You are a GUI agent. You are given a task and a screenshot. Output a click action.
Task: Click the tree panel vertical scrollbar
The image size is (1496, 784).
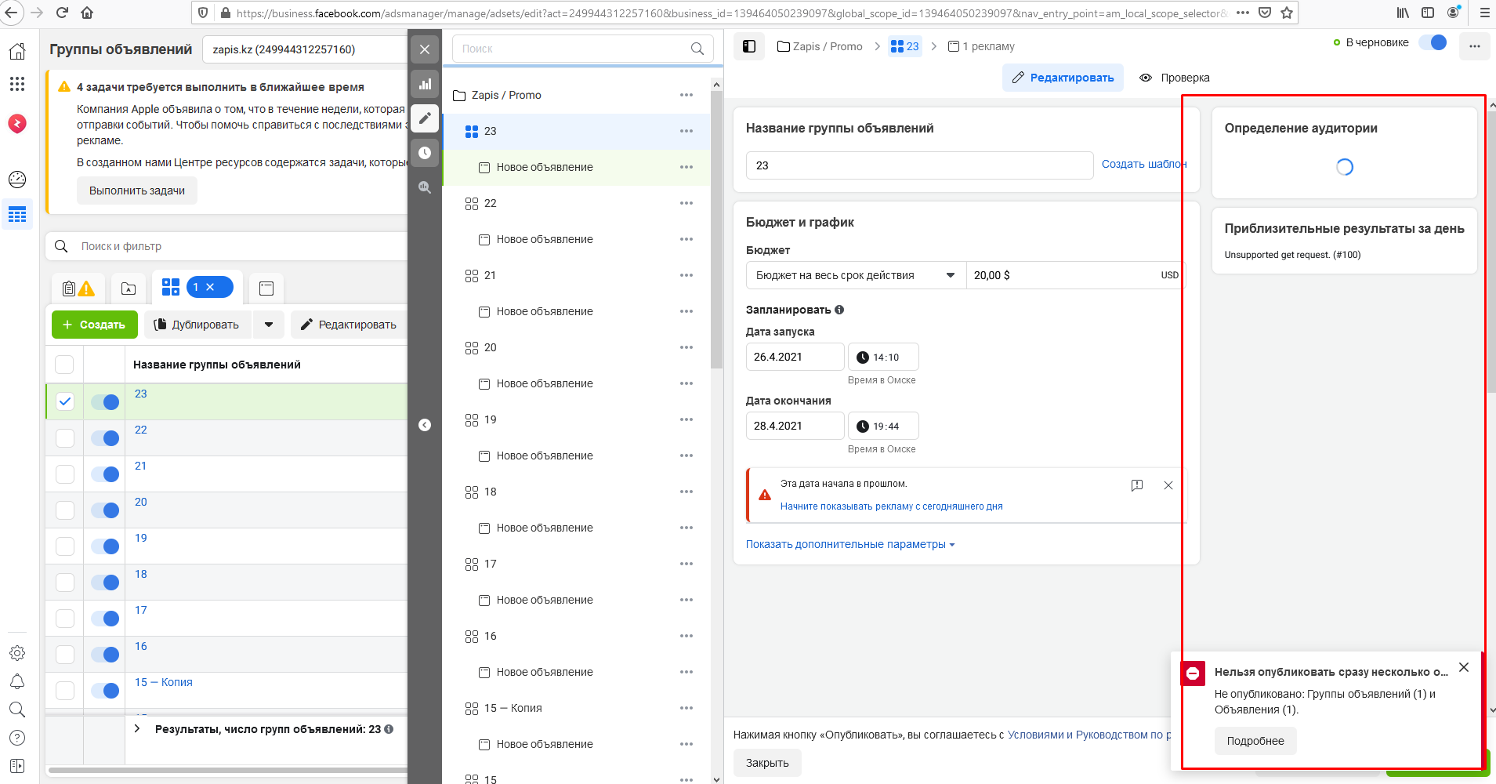tap(716, 229)
